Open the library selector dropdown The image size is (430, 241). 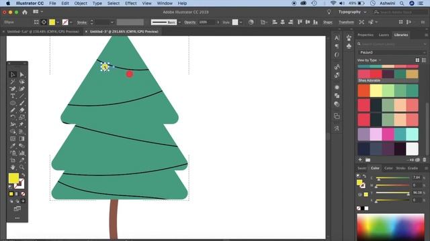pyautogui.click(x=392, y=52)
